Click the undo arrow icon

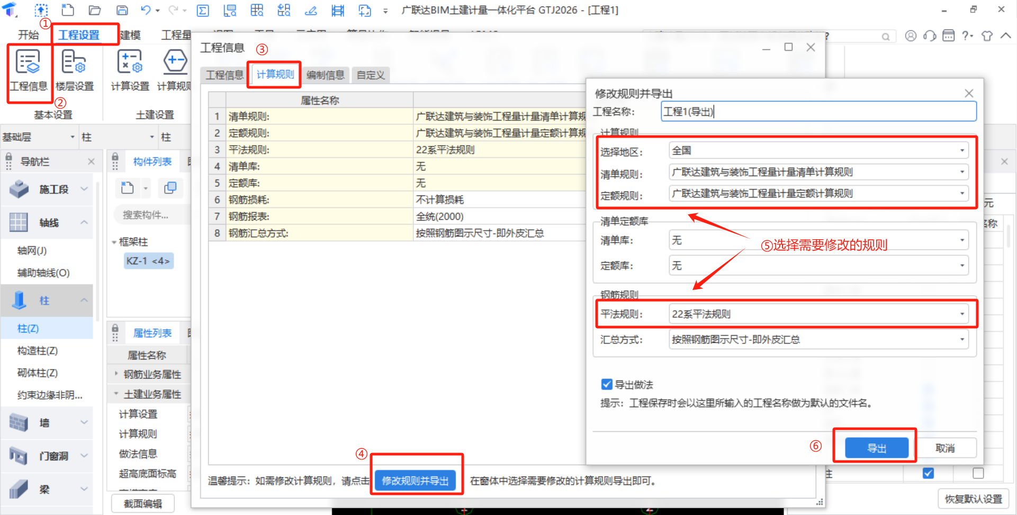coord(146,10)
